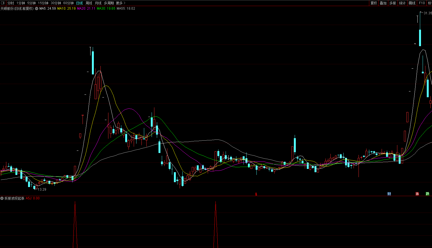Viewport: 432px width, 248px height.
Task: Click the 天顺股份(日线,前复权) title text
Action: [x=17, y=9]
